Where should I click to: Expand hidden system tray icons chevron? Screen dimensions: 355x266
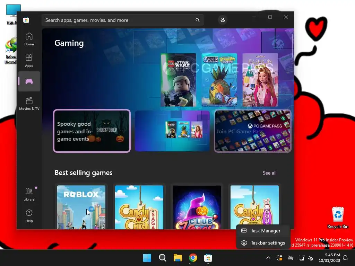point(268,258)
